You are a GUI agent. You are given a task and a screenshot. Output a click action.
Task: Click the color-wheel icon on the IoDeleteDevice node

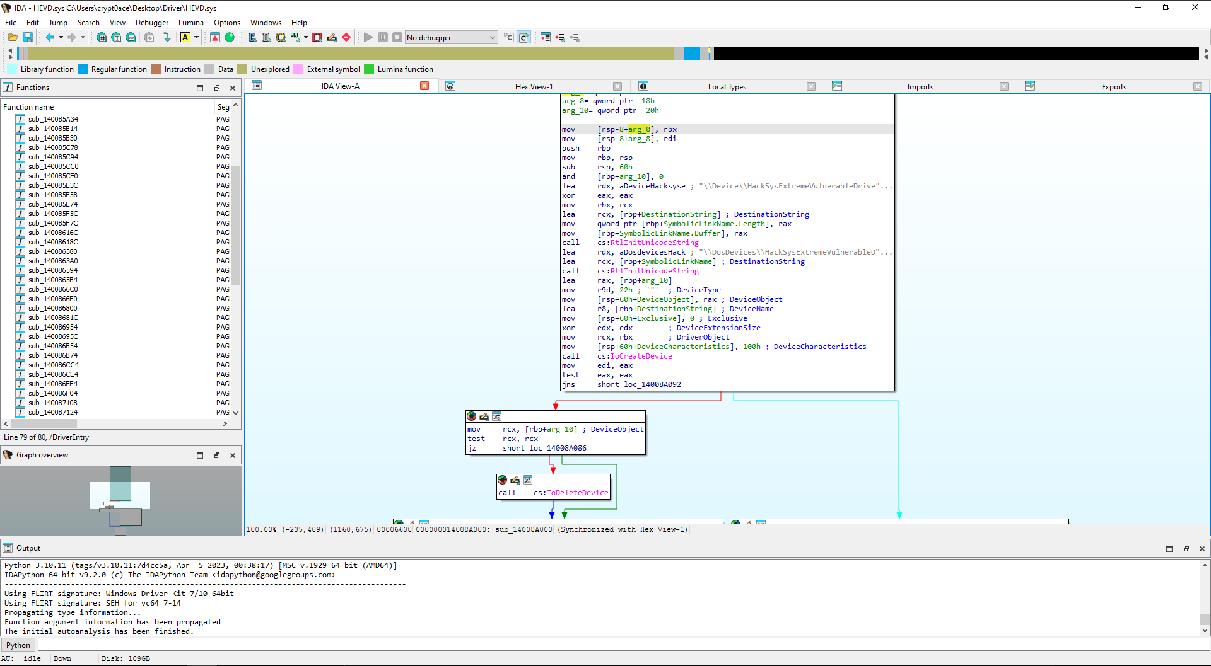pos(503,480)
